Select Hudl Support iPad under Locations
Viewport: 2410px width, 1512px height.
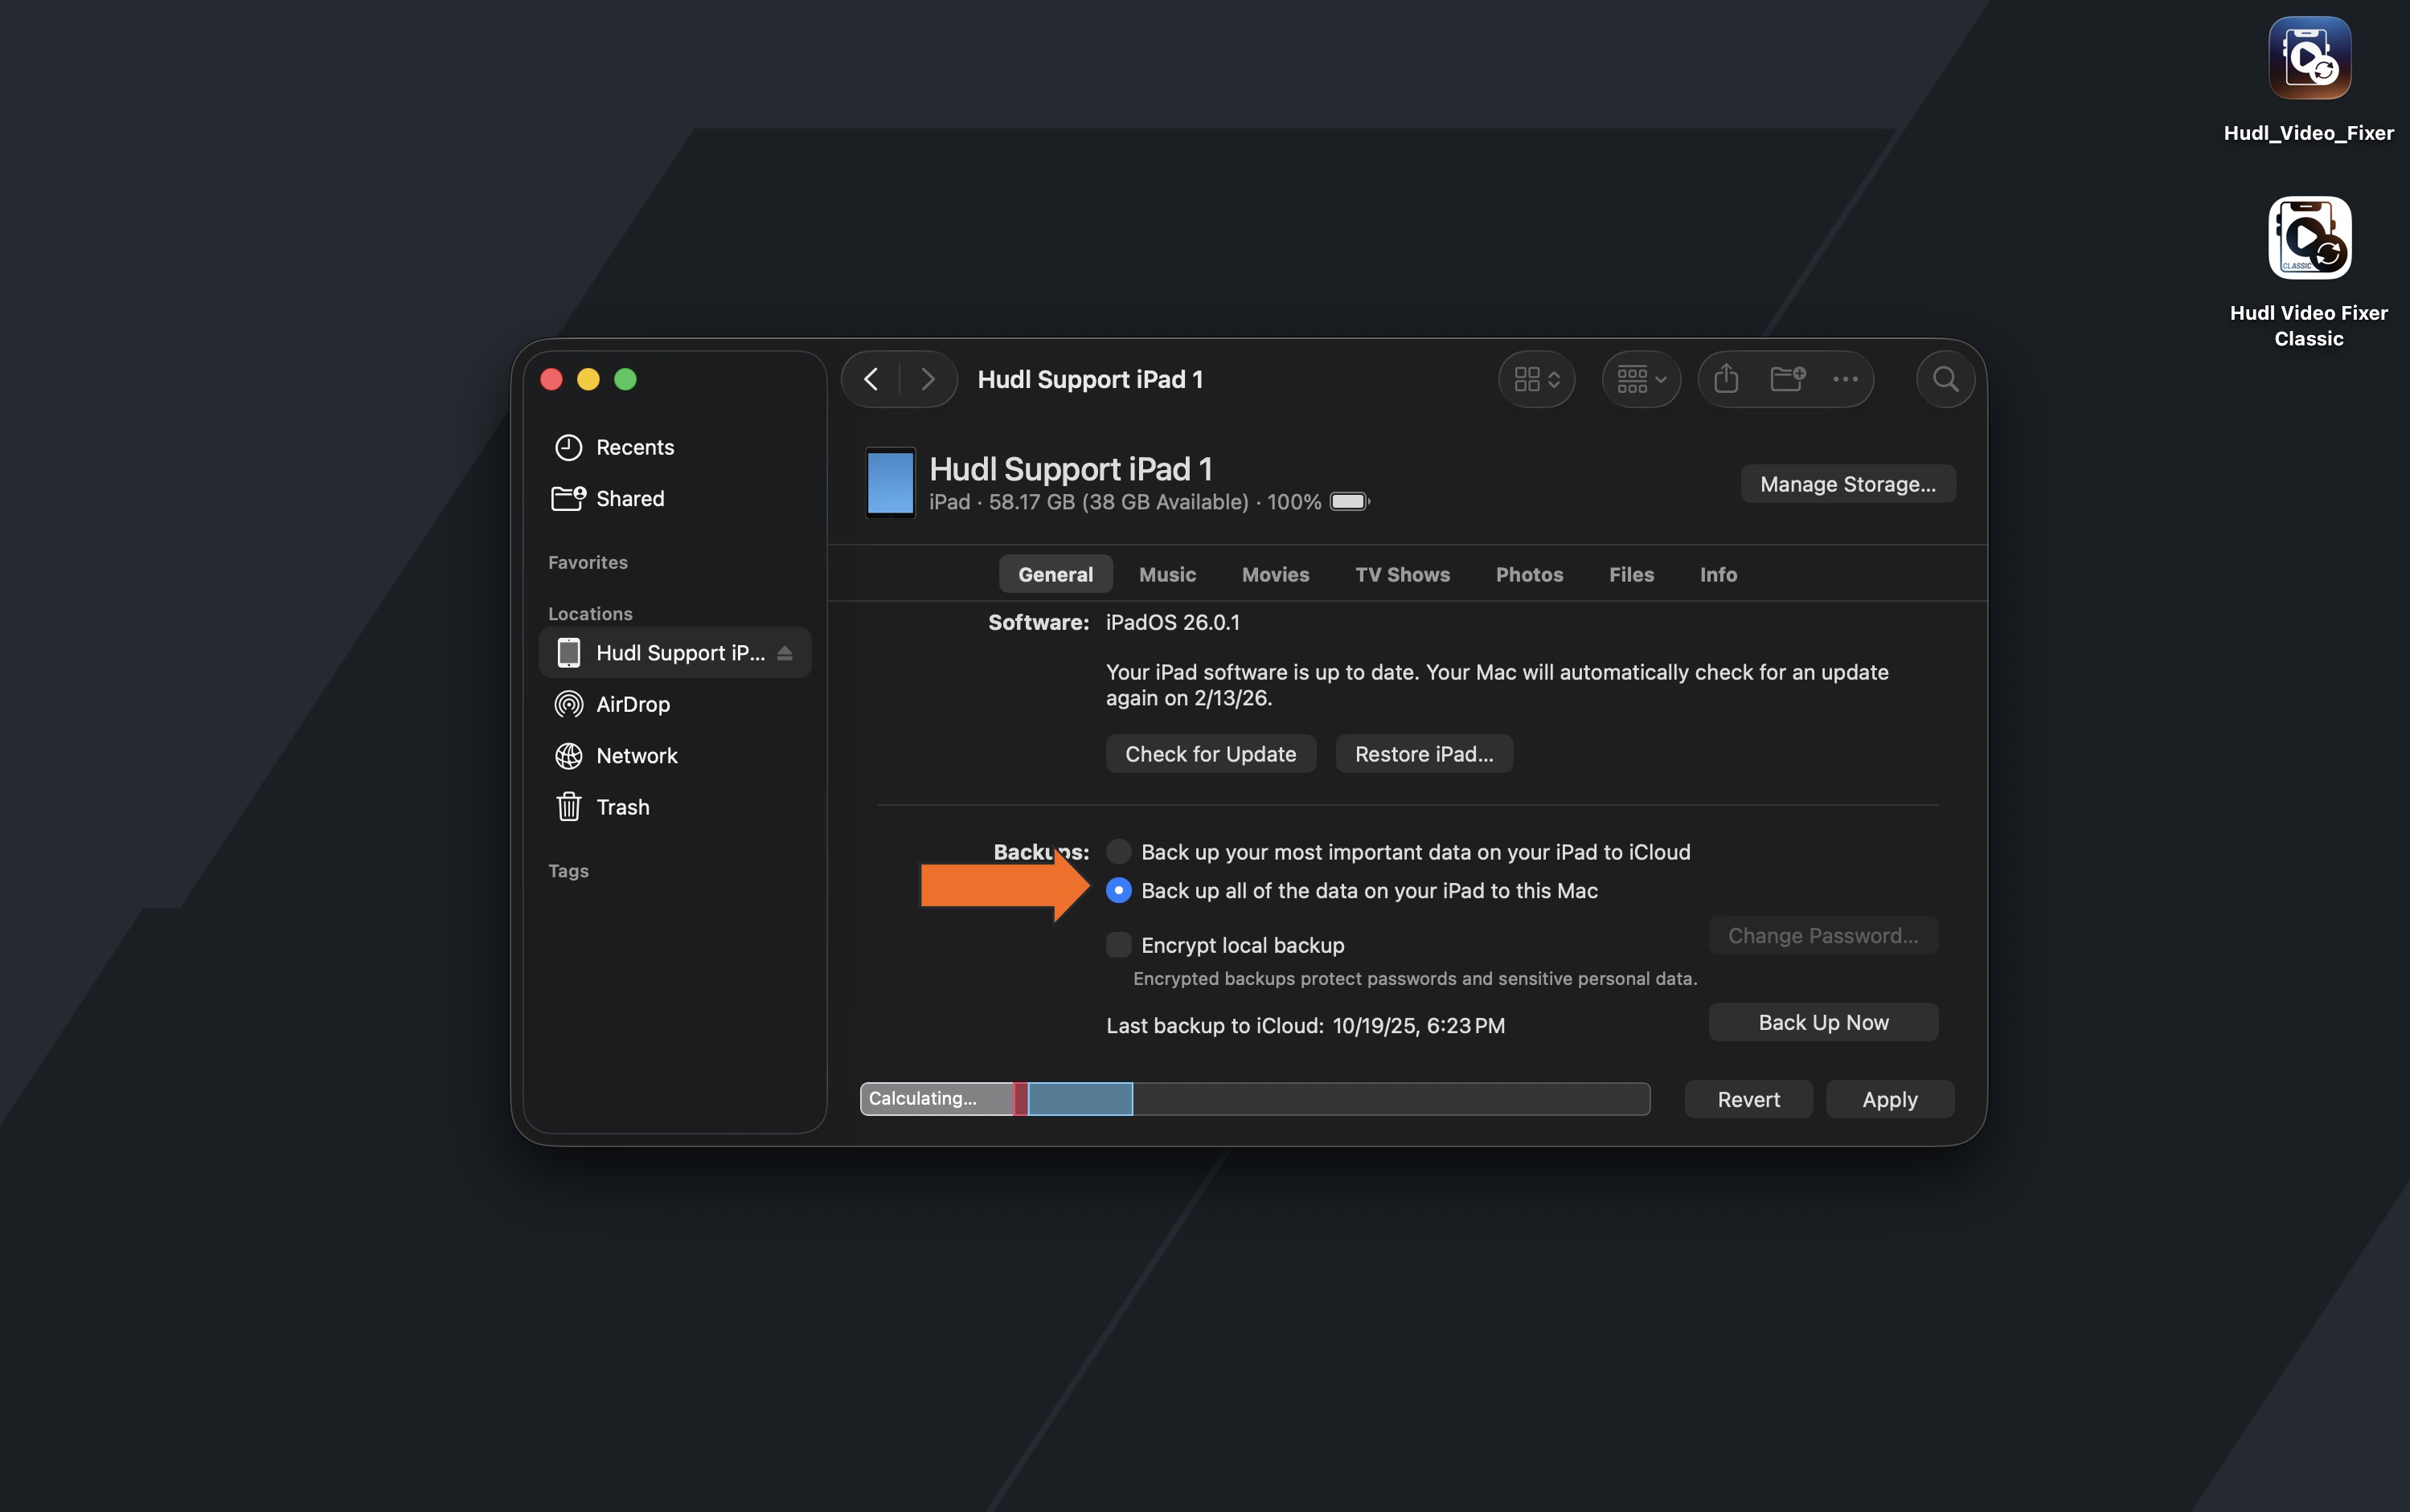pyautogui.click(x=674, y=653)
